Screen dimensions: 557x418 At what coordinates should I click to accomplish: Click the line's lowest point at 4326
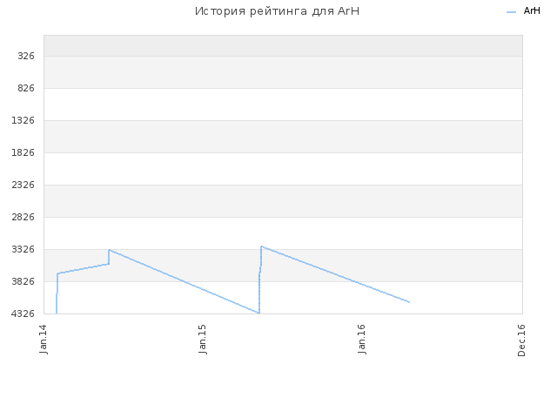259,313
